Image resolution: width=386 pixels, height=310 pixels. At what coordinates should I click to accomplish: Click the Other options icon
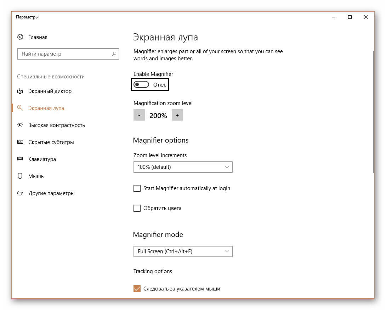click(20, 193)
